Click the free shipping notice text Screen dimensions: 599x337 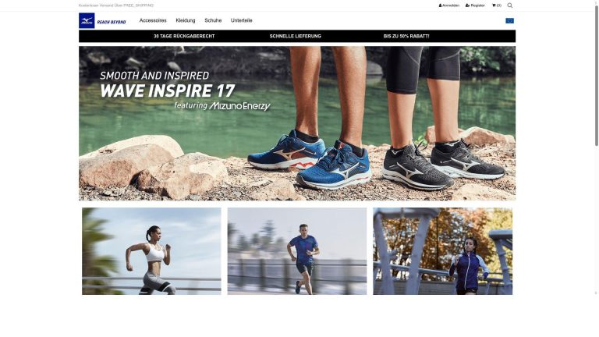tap(116, 5)
